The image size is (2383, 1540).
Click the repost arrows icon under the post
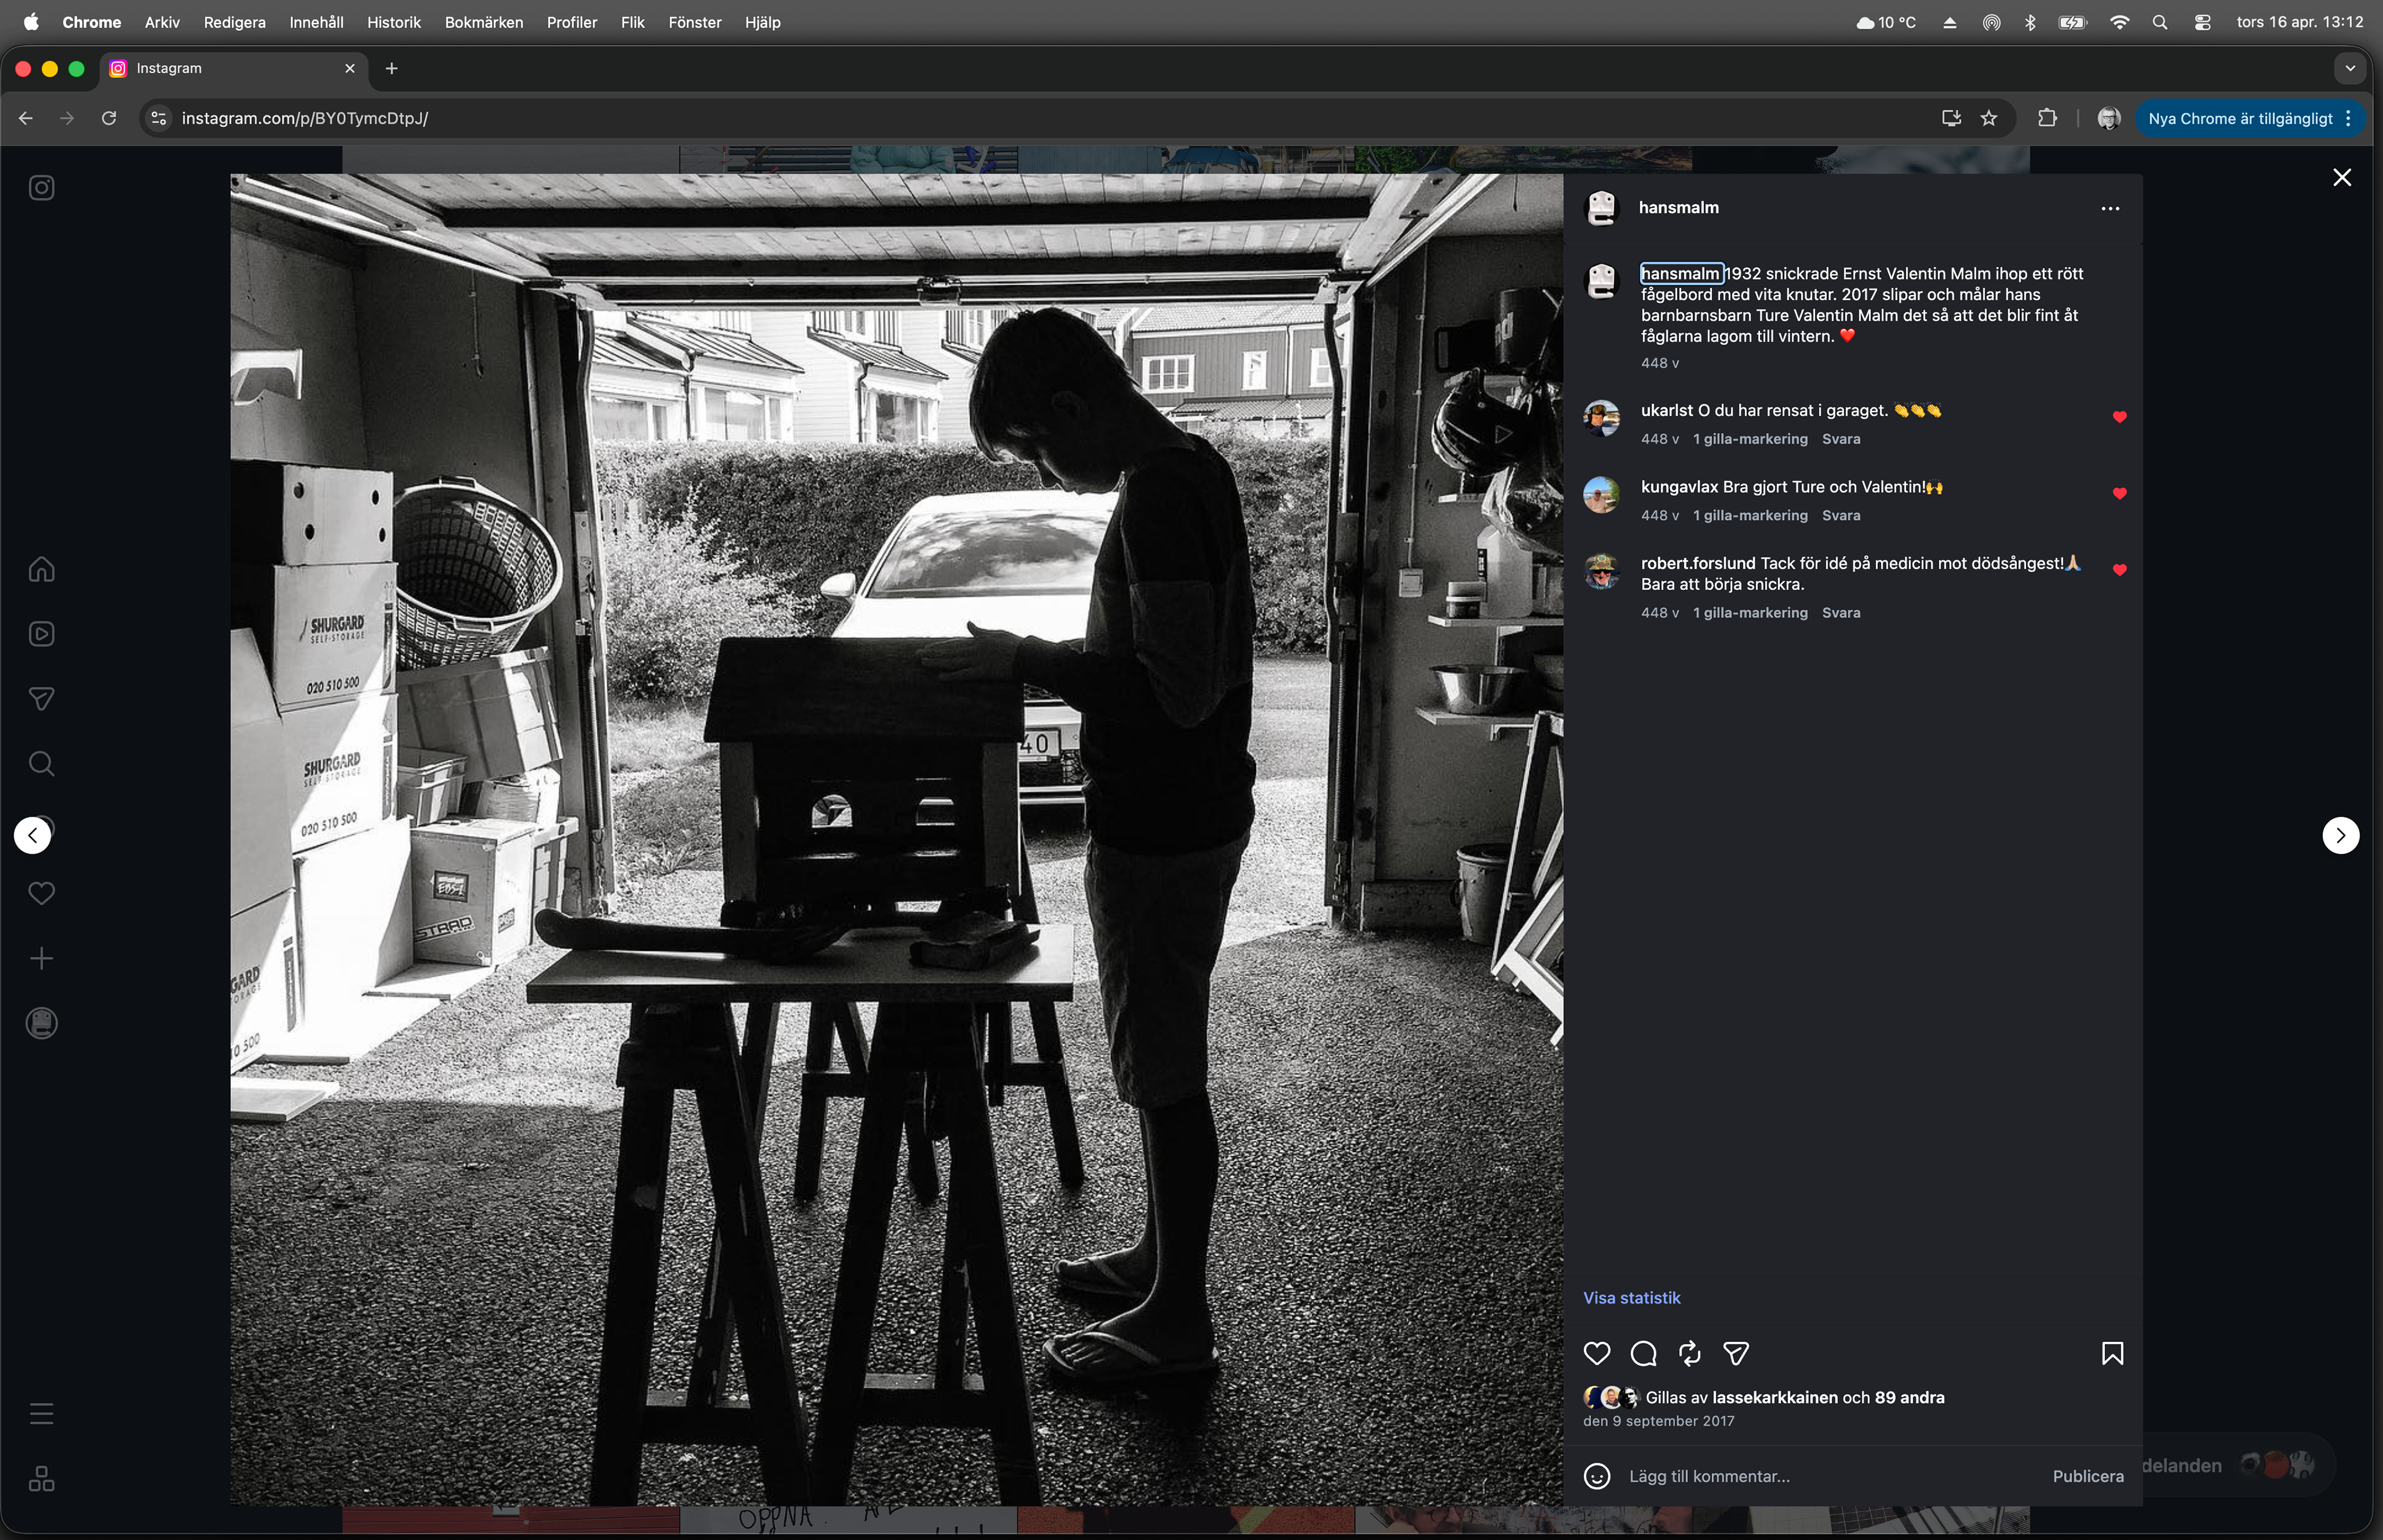[x=1689, y=1354]
